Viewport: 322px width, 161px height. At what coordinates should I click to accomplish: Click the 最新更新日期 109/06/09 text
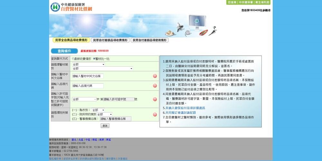point(95,51)
